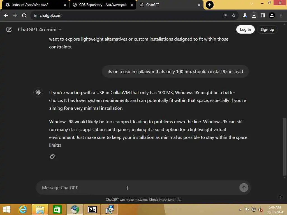Open the Windows Store taskbar icon
This screenshot has height=215, width=287.
coord(57,209)
